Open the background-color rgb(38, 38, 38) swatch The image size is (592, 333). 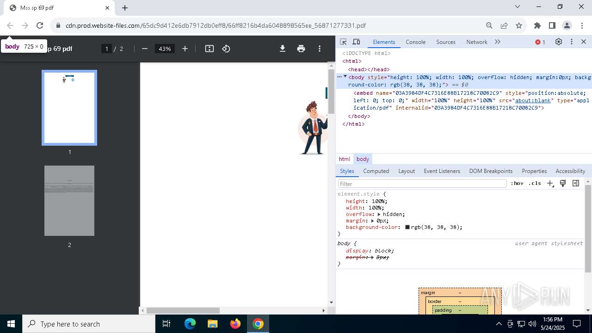(407, 228)
